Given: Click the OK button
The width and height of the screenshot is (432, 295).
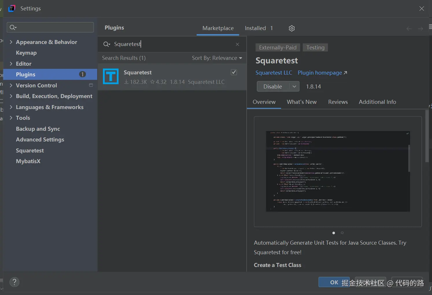Looking at the screenshot, I should pyautogui.click(x=334, y=282).
